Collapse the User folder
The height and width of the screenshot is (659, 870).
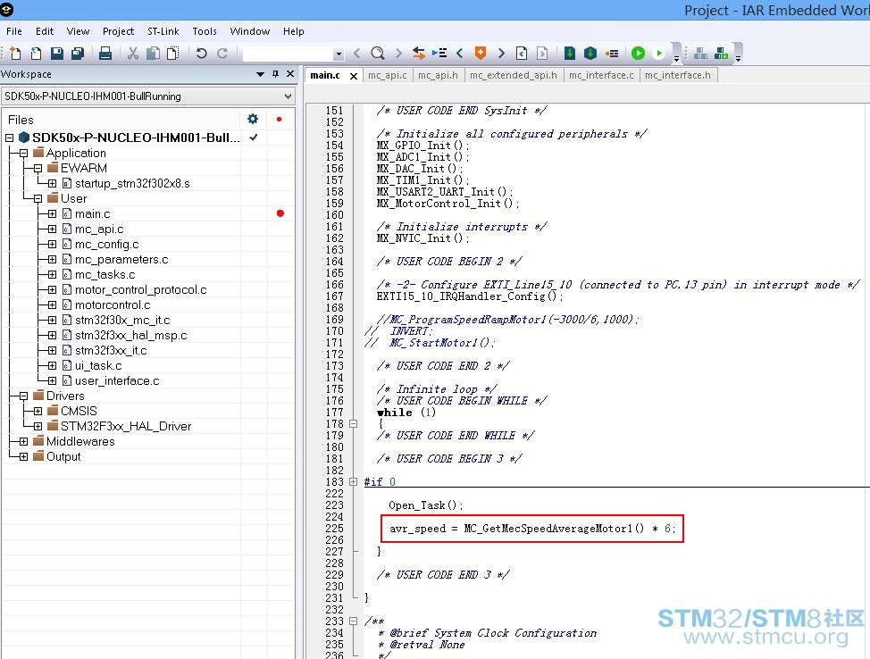[38, 198]
